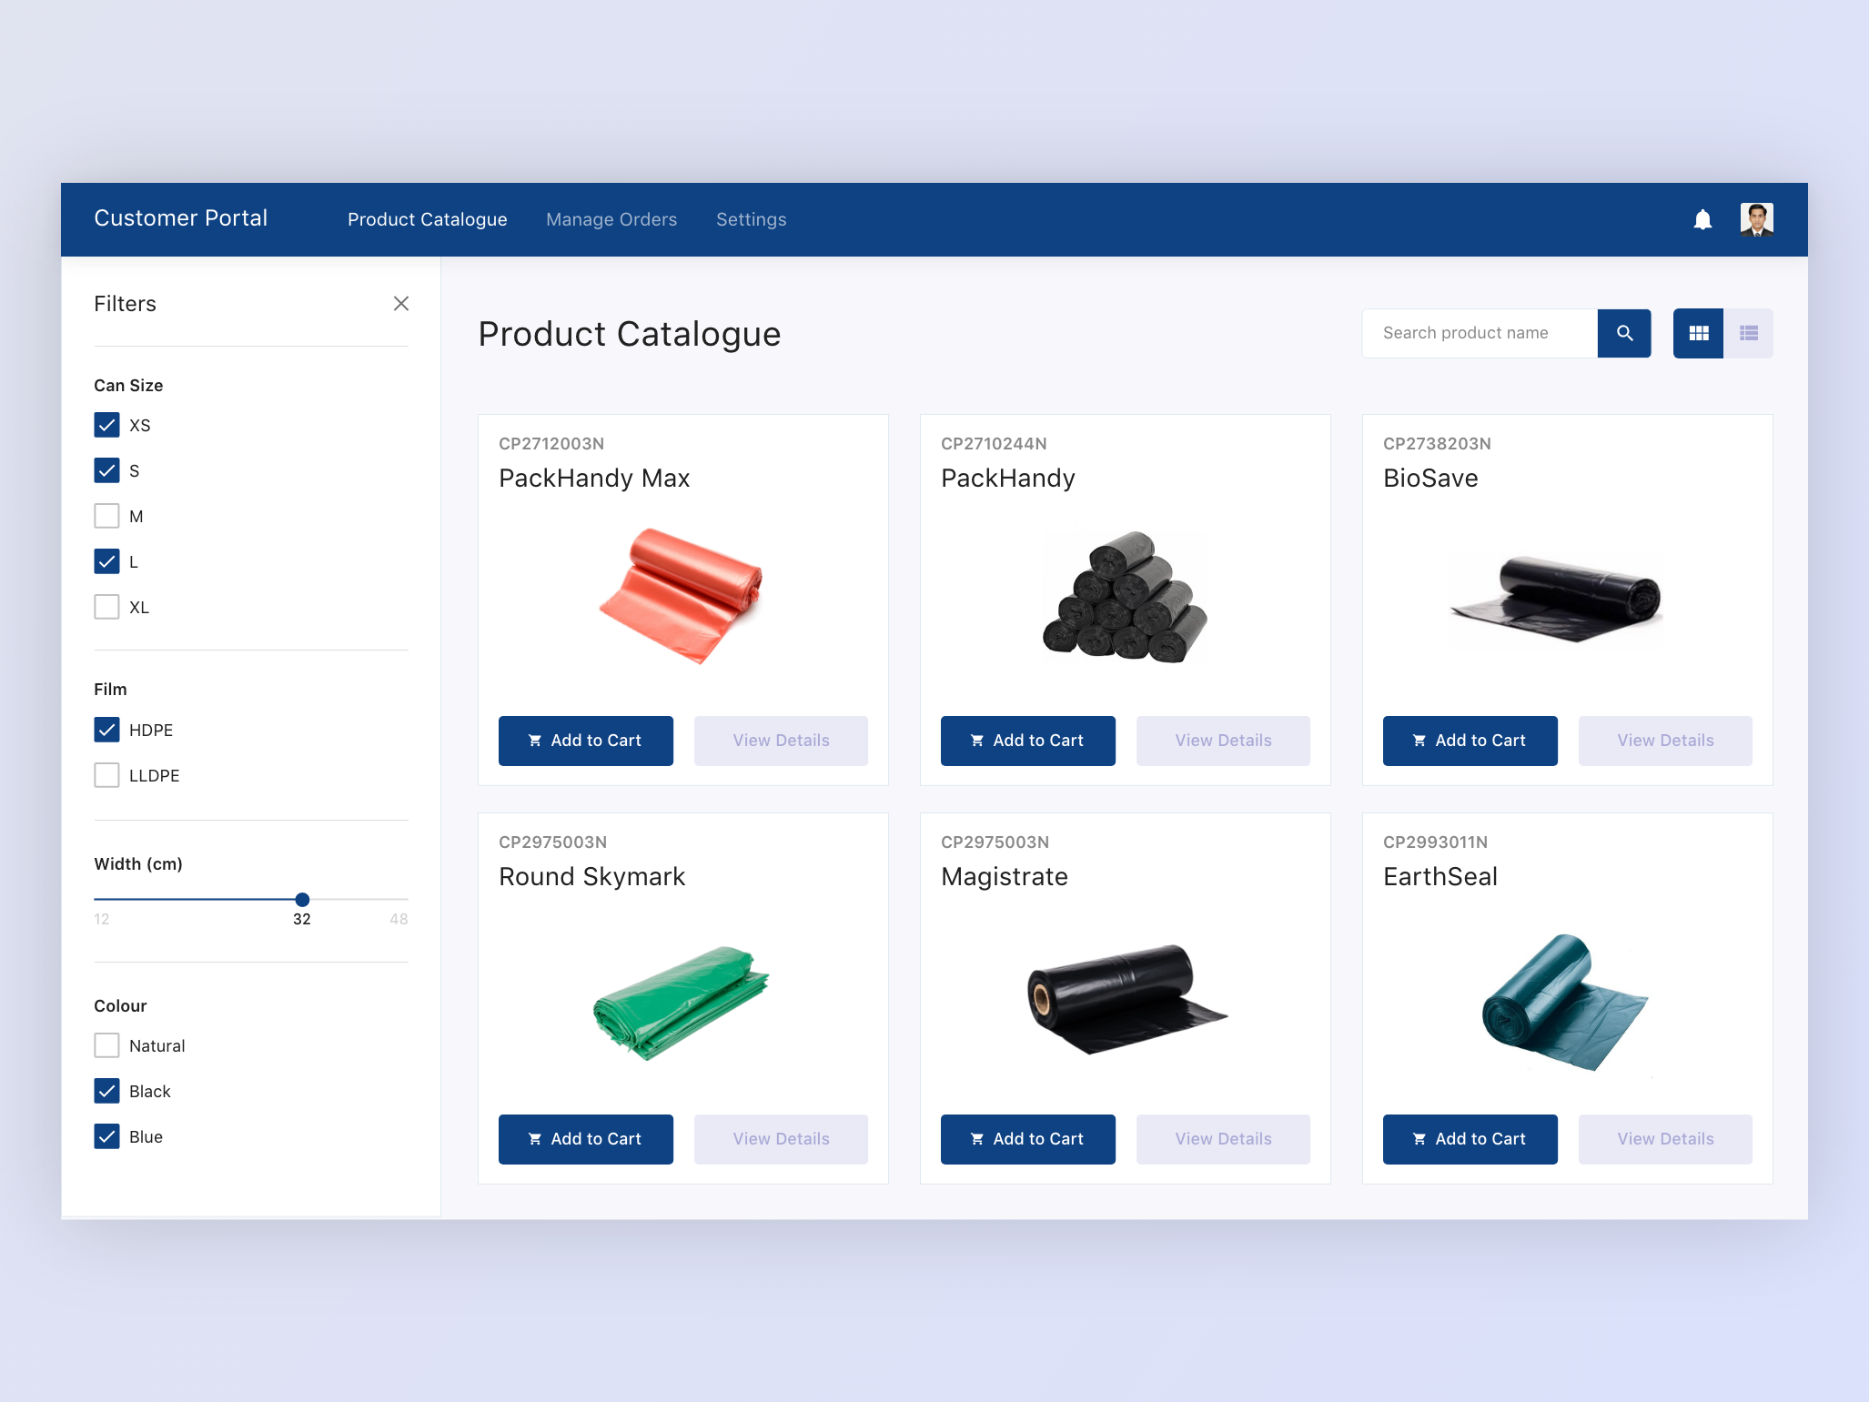Add PackHandy to cart
This screenshot has height=1402, width=1869.
point(1028,741)
